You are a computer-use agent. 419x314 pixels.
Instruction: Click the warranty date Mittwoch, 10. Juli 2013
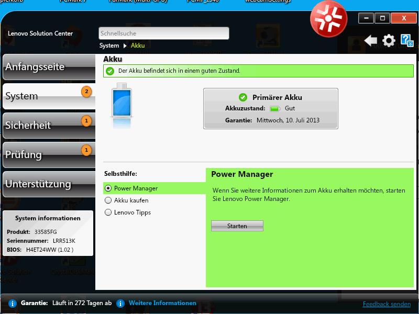pyautogui.click(x=288, y=120)
